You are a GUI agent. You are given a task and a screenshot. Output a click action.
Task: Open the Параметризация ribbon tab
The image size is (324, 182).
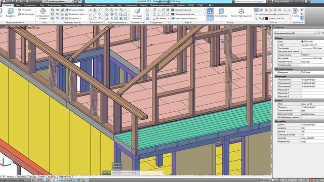73,5
